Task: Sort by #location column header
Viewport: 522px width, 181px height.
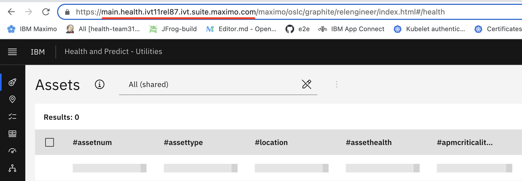Action: click(271, 143)
